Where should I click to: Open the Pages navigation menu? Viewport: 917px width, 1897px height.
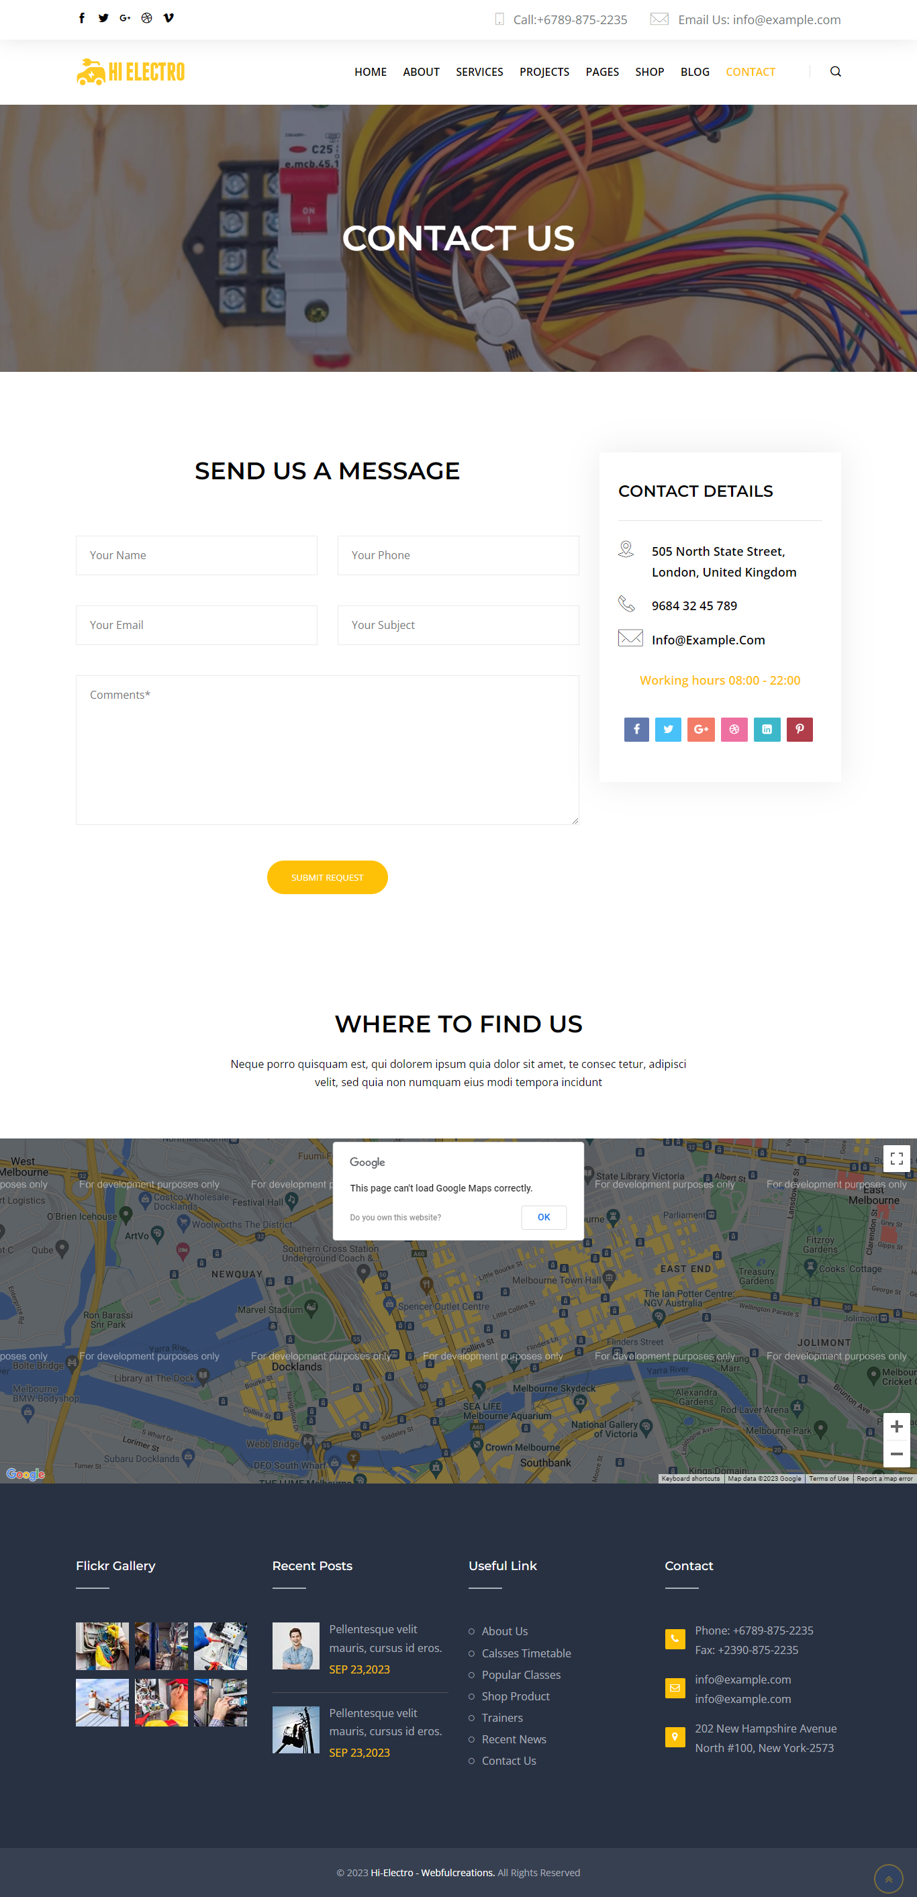[x=601, y=72]
